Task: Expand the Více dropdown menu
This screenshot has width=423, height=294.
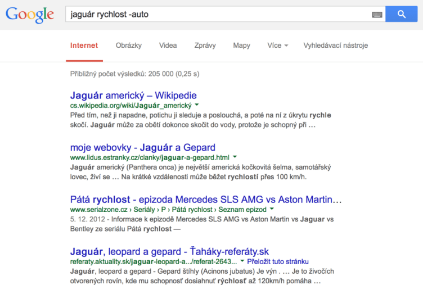Action: (x=278, y=46)
